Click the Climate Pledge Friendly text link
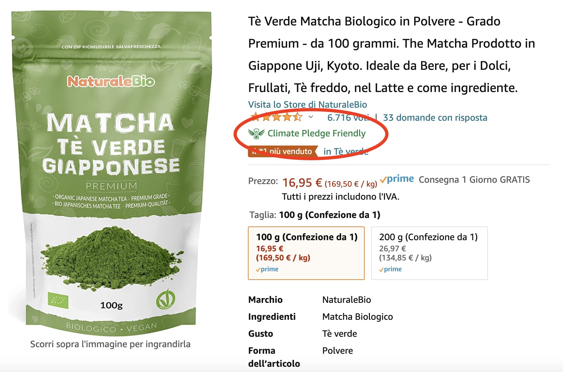Image resolution: width=563 pixels, height=372 pixels. point(317,133)
